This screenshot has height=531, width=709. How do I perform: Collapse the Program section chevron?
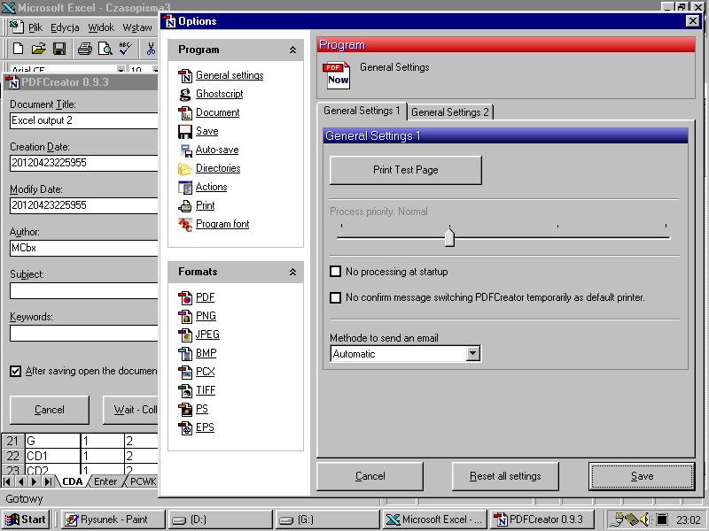[x=292, y=50]
